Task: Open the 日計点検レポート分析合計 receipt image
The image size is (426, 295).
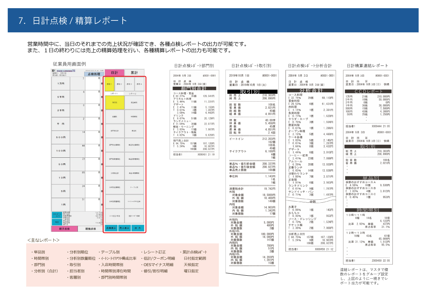Action: tap(311, 161)
